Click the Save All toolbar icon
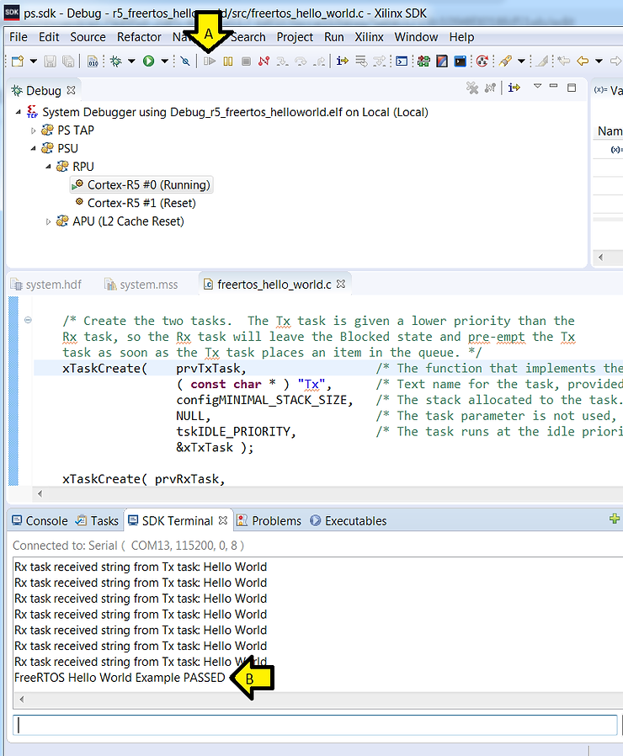Viewport: 623px width, 756px height. coord(68,61)
